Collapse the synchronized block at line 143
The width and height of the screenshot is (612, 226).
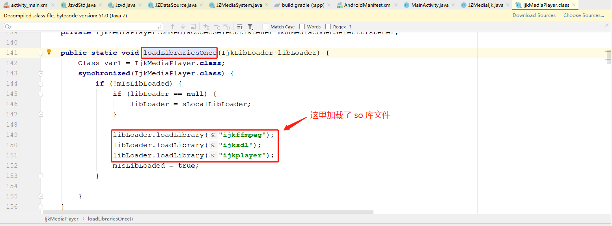(41, 73)
